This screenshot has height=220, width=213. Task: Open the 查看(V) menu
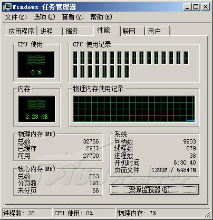[x=73, y=17]
